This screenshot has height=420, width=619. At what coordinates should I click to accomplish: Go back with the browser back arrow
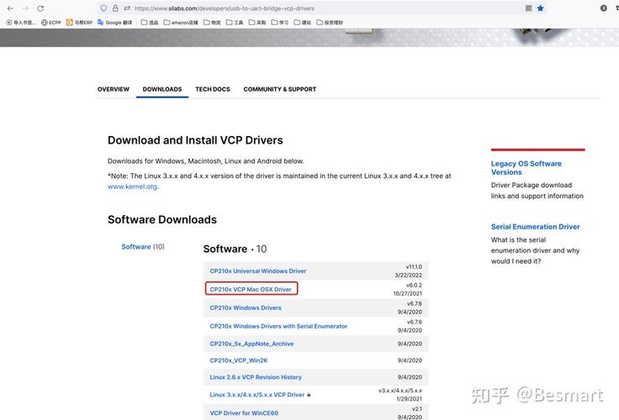[x=10, y=8]
